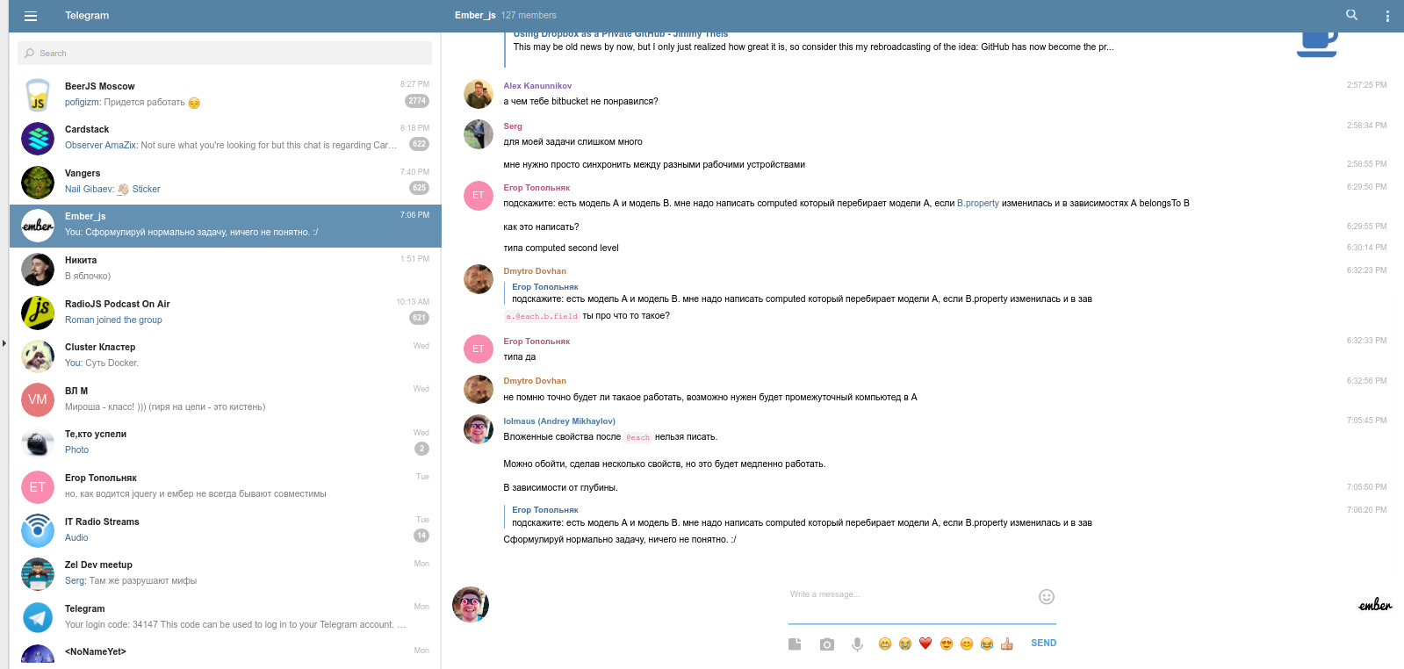Click the VM avatar of ВЛ М

coord(38,399)
